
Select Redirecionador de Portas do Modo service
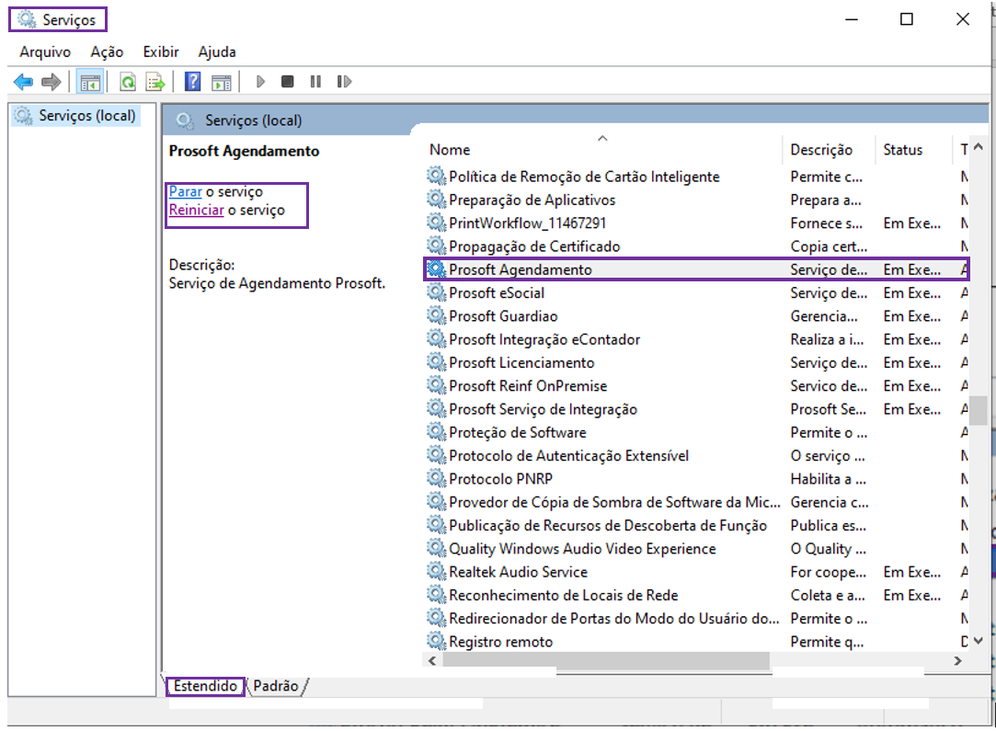pos(697,619)
